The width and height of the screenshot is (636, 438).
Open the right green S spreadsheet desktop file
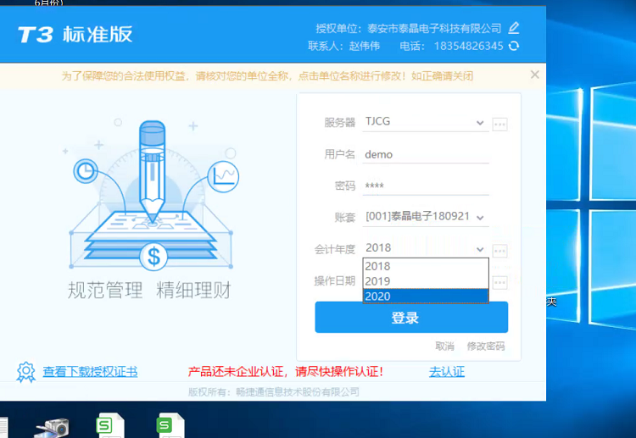tap(170, 425)
